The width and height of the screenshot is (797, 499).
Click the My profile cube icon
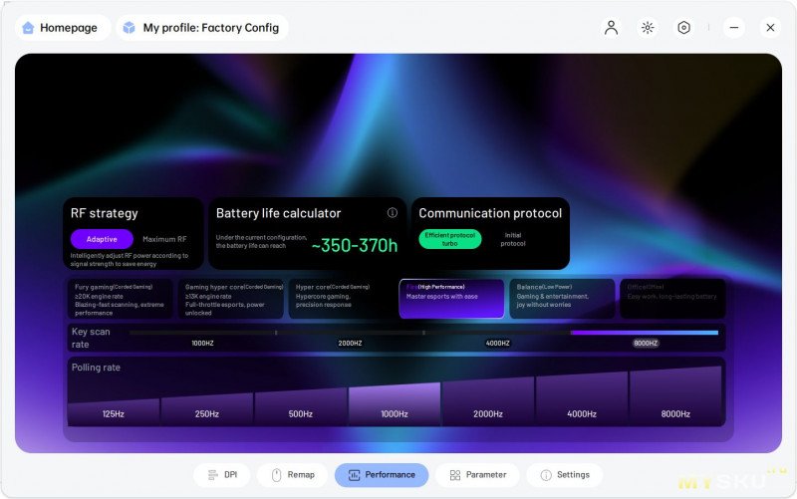pos(129,28)
